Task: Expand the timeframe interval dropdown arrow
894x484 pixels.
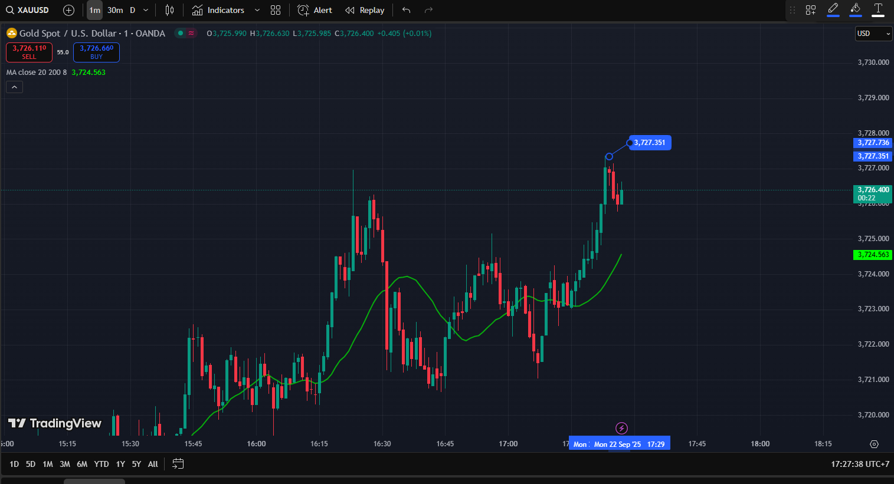Action: (146, 10)
